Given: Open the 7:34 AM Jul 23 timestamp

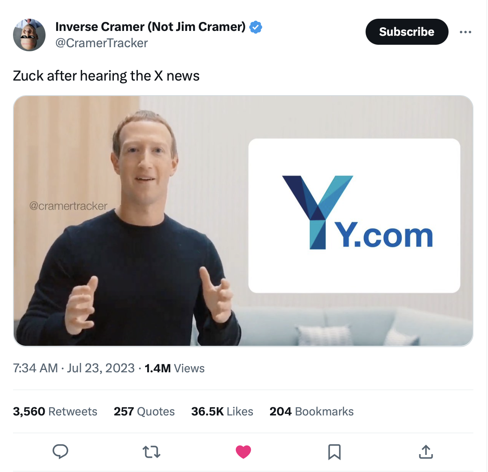Looking at the screenshot, I should pos(74,368).
